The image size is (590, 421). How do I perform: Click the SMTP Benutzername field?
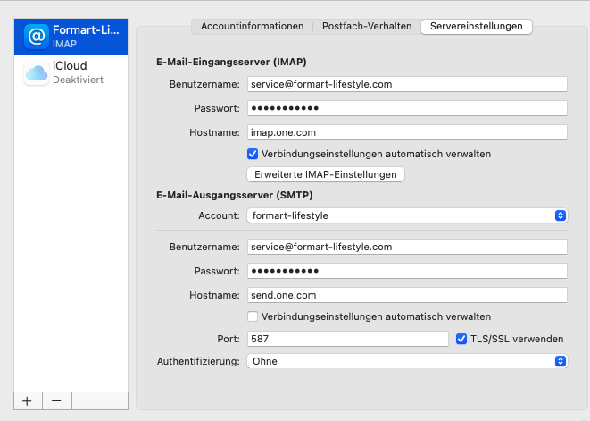[406, 247]
